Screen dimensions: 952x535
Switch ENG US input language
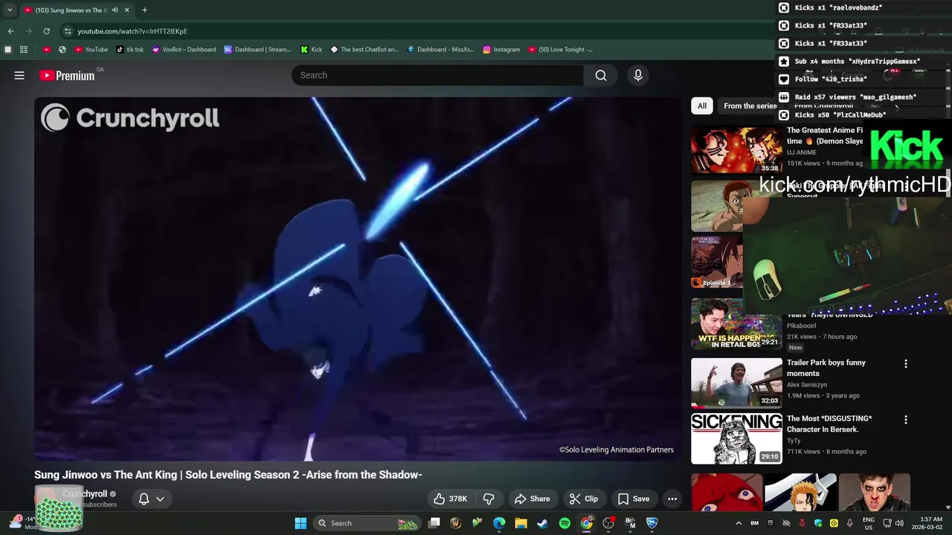(x=868, y=523)
